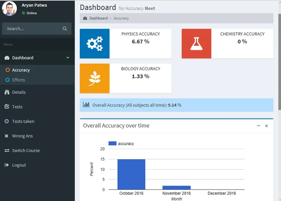Viewport: 281px width, 201px height.
Task: Collapse the Dashboard menu chevron
Action: click(x=68, y=58)
